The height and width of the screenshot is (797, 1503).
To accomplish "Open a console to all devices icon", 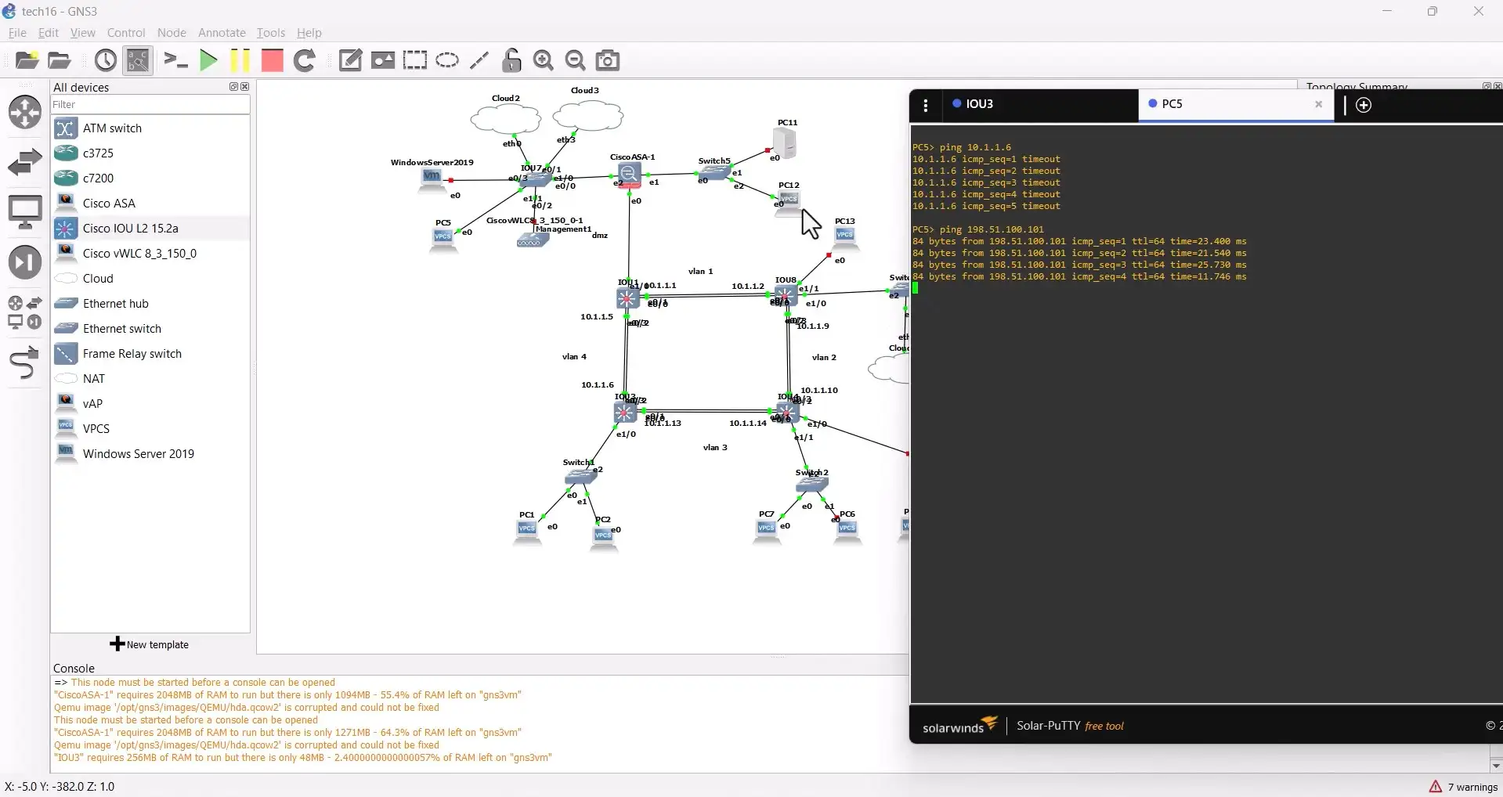I will [176, 60].
